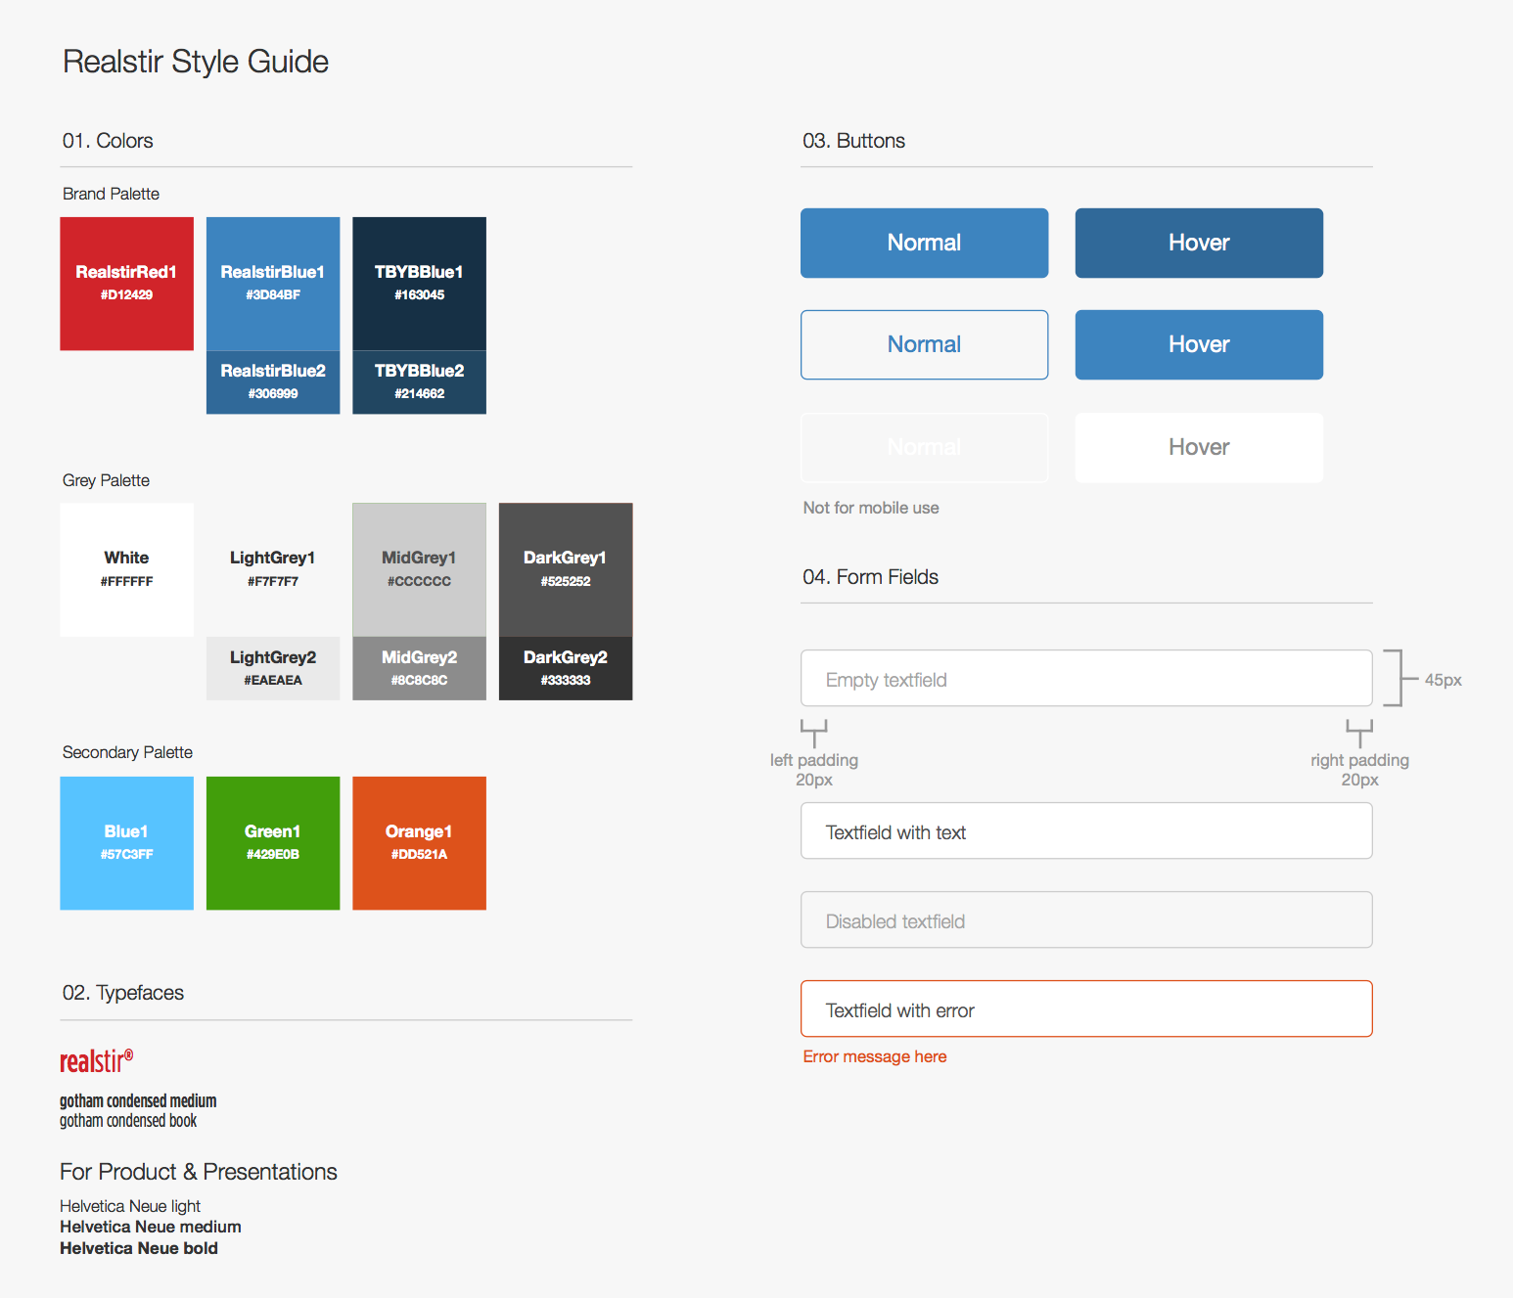
Task: Click the Error message here text
Action: click(x=875, y=1056)
